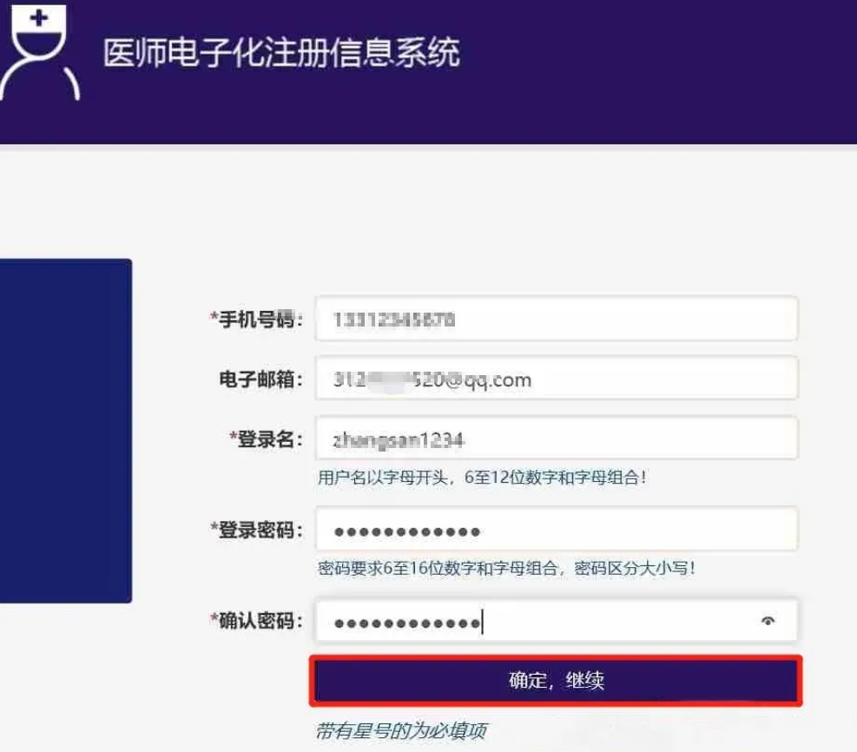The width and height of the screenshot is (857, 752).
Task: Click the 登录密码 field label
Action: pos(260,530)
